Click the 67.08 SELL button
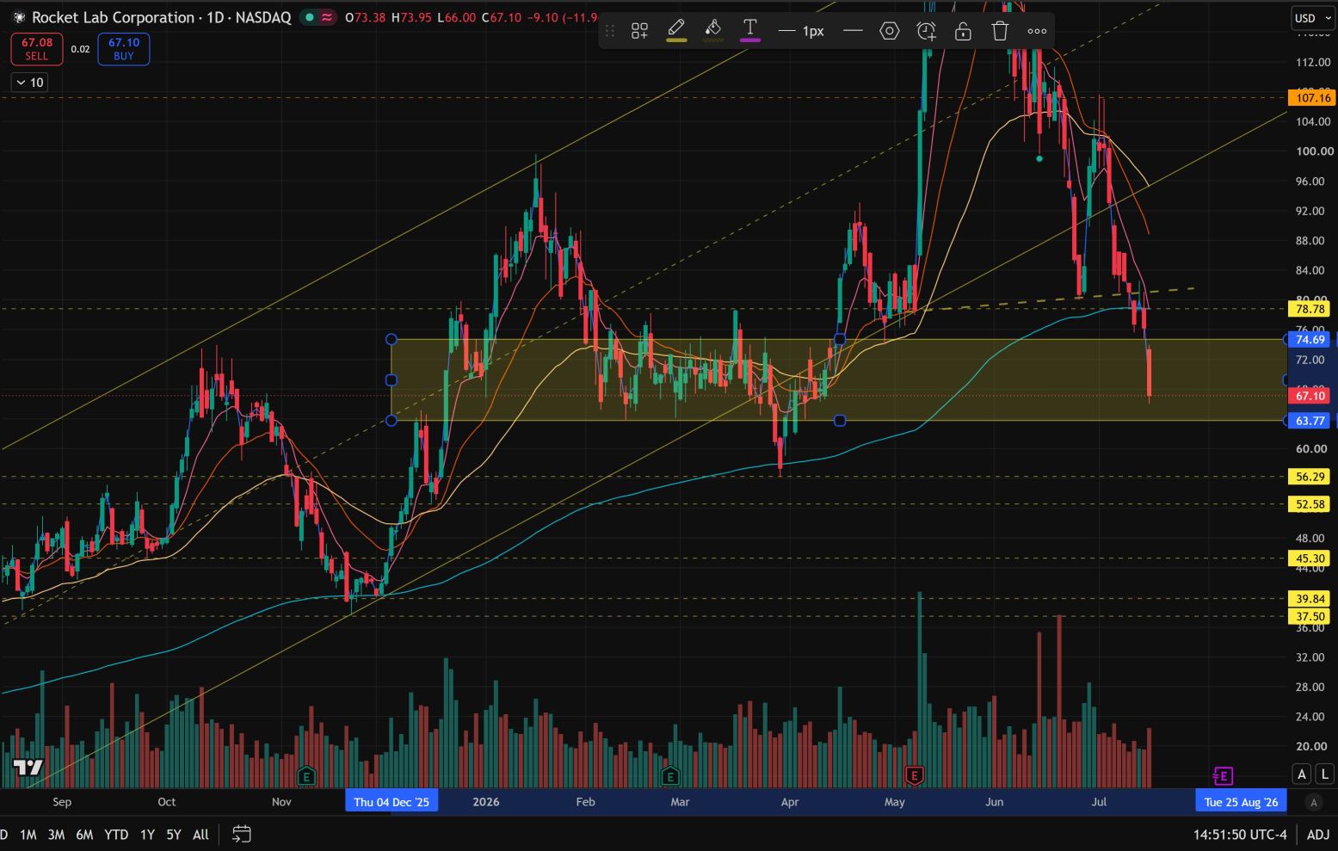 point(37,49)
